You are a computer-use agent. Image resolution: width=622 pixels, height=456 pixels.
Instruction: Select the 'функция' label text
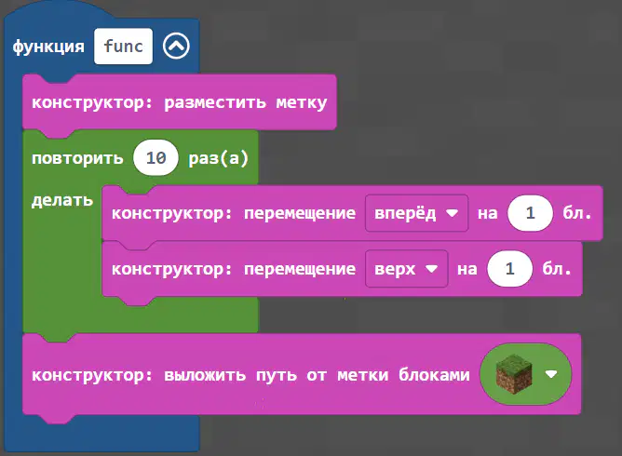[48, 47]
